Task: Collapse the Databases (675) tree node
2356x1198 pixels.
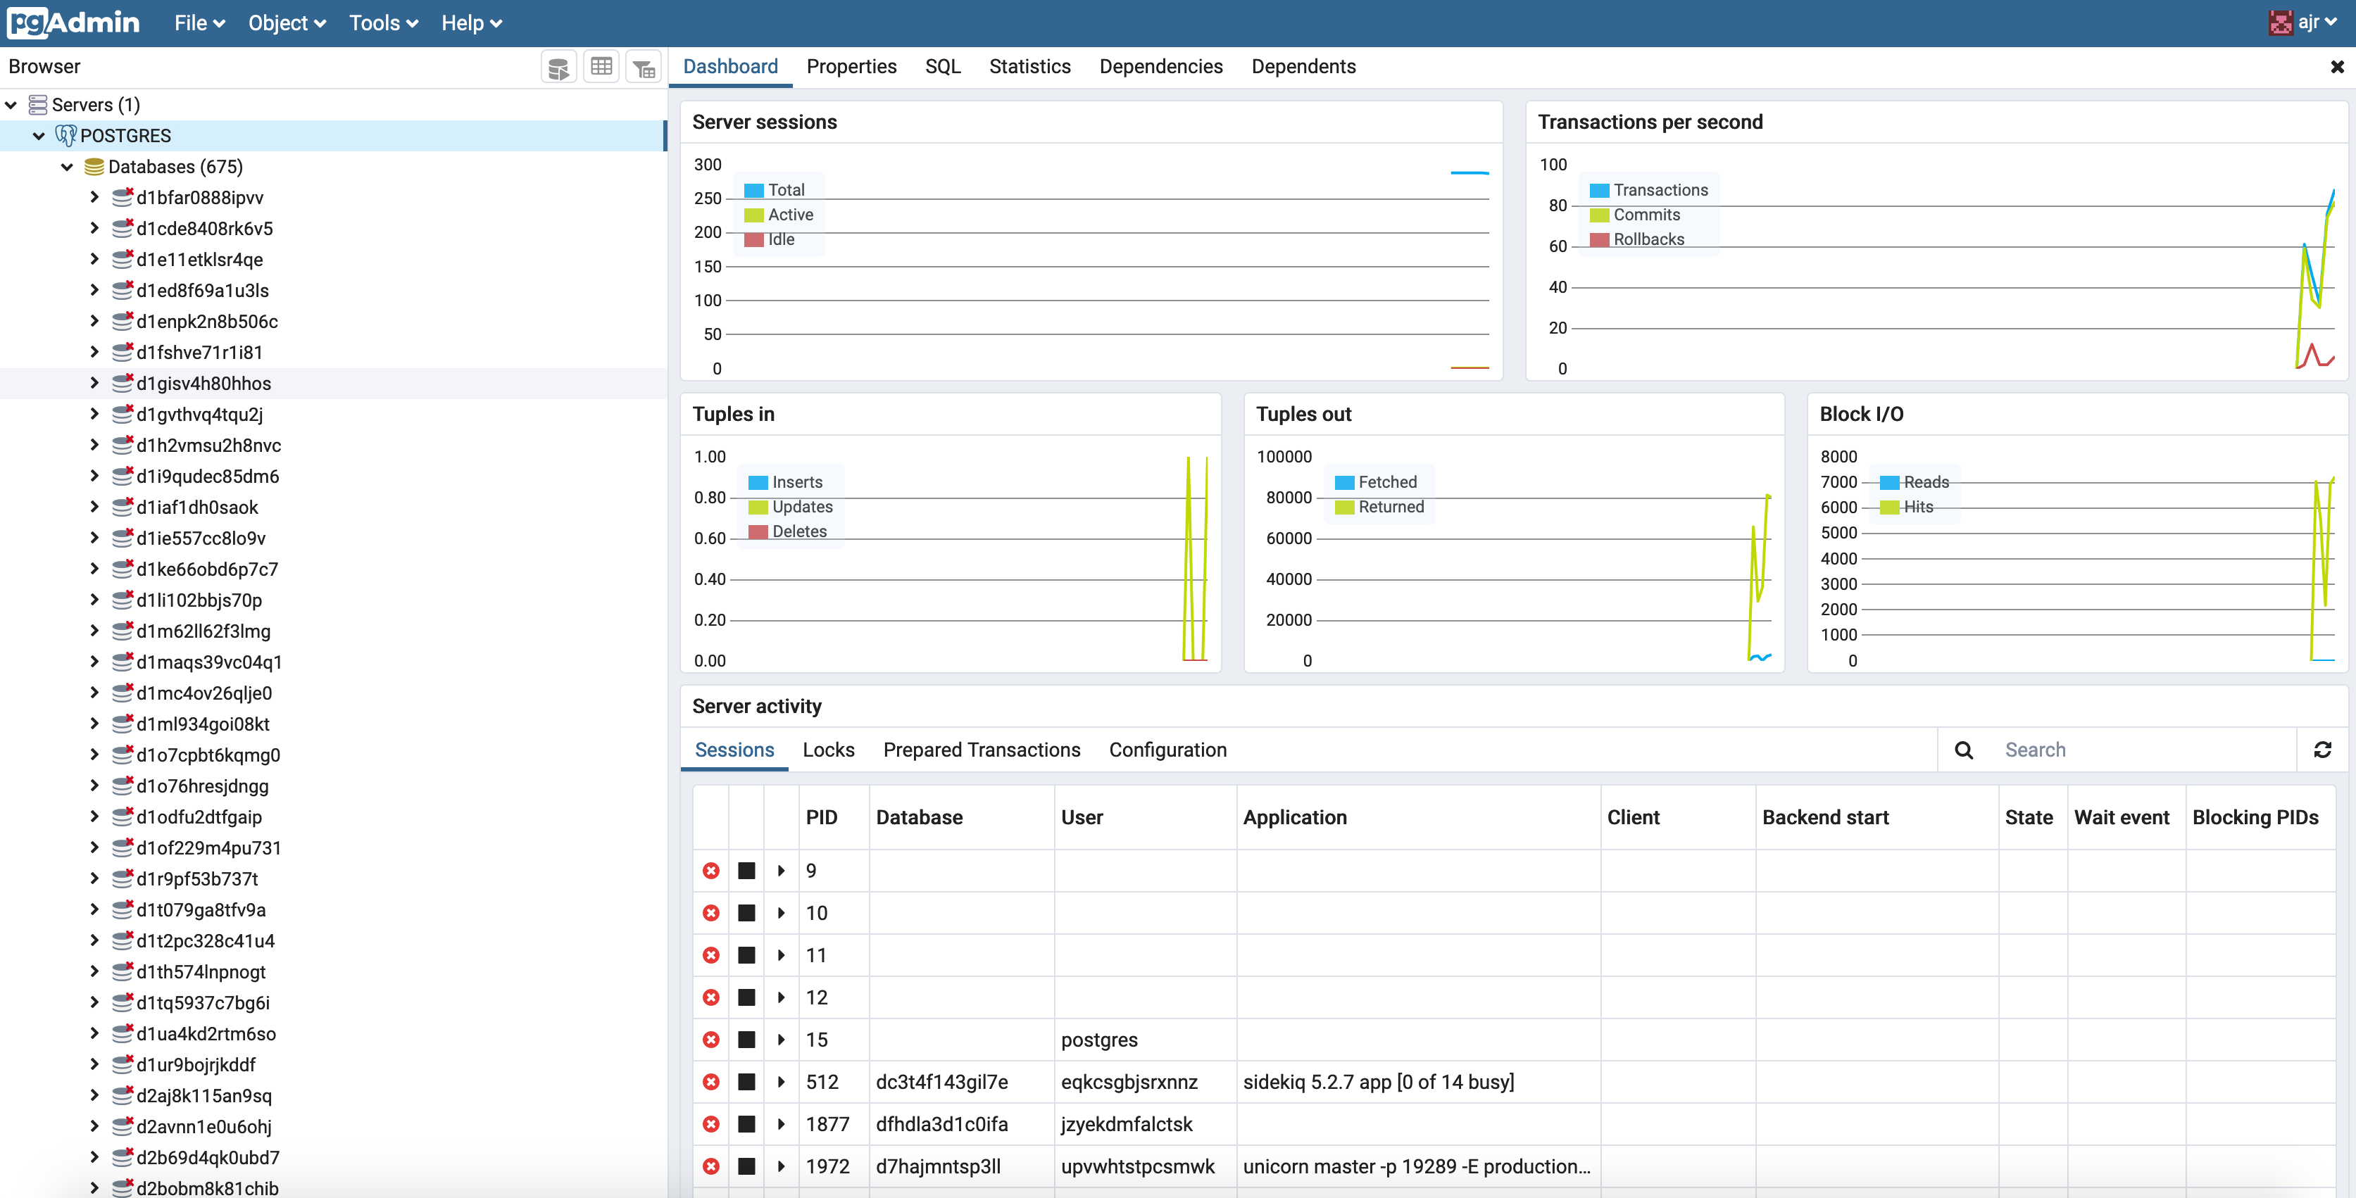Action: 67,166
